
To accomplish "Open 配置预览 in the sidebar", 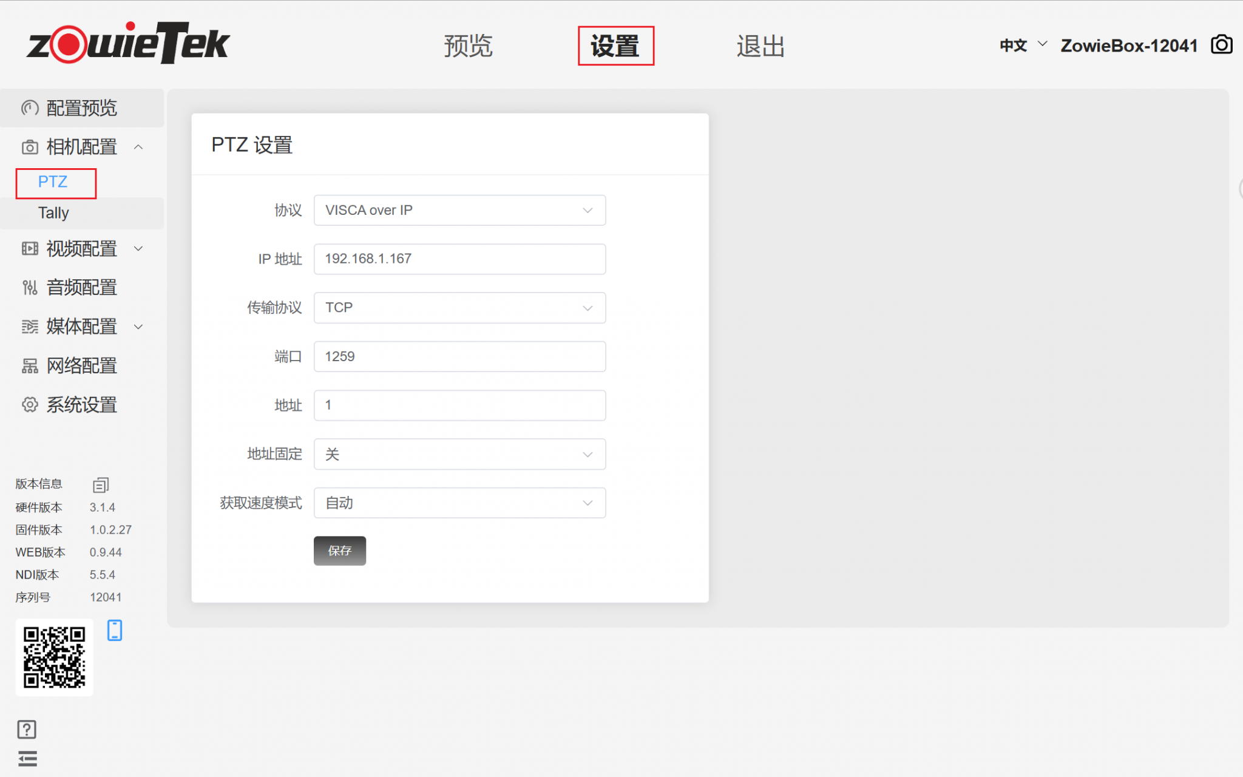I will point(82,108).
